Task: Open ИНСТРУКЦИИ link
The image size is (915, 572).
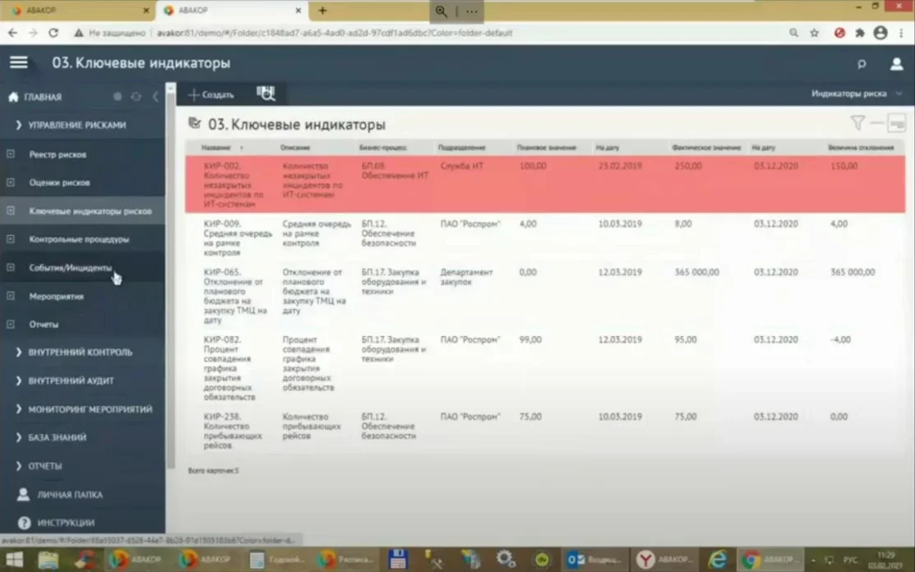Action: 66,523
